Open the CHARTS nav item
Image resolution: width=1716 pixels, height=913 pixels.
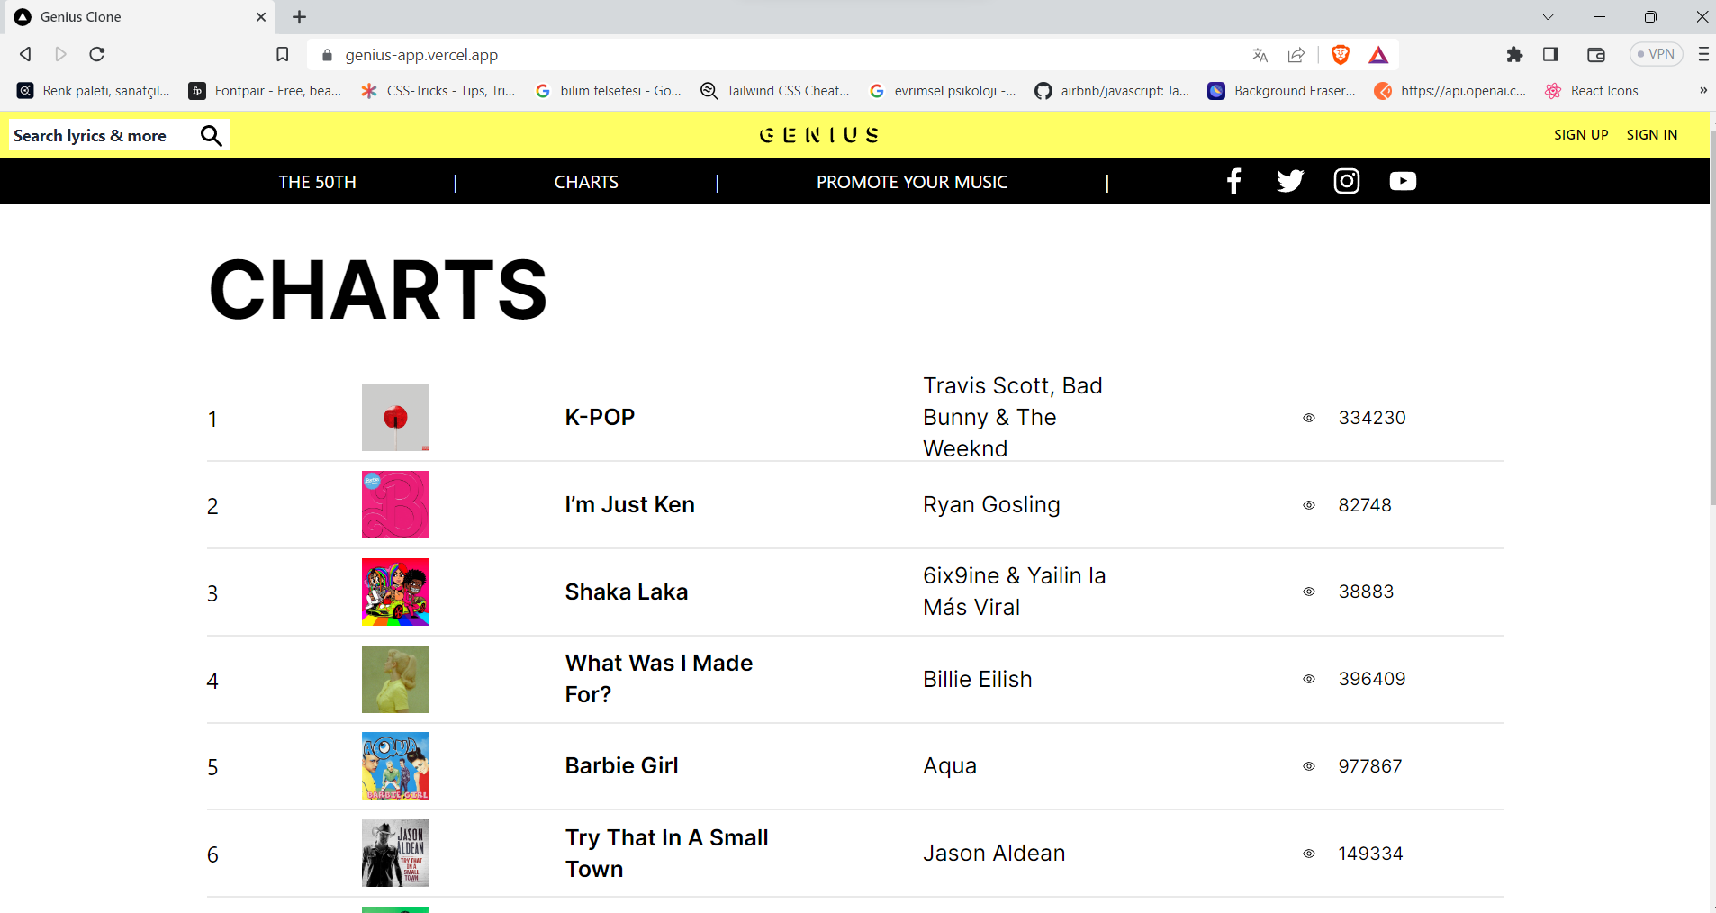click(x=586, y=182)
